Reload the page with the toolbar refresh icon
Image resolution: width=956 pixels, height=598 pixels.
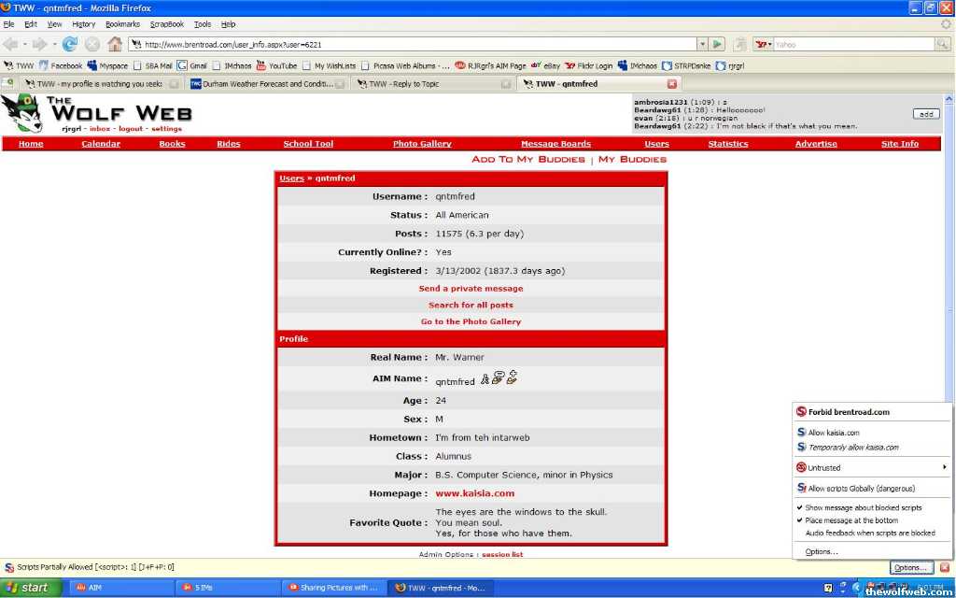pos(70,44)
